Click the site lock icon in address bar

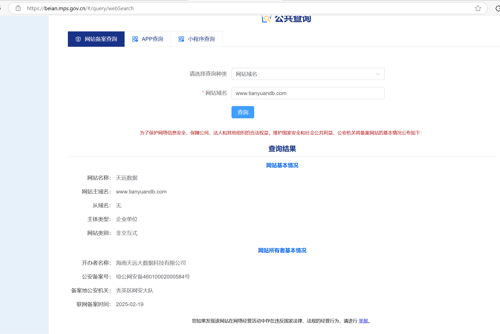[18, 8]
